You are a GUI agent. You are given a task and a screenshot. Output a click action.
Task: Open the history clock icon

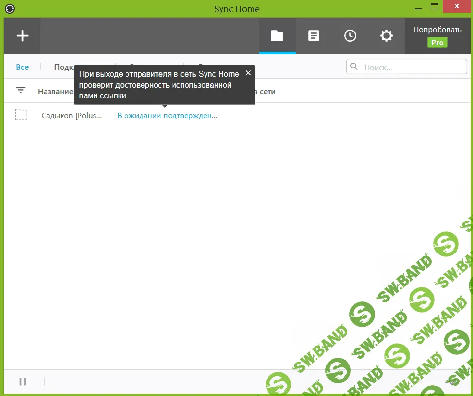tap(350, 36)
